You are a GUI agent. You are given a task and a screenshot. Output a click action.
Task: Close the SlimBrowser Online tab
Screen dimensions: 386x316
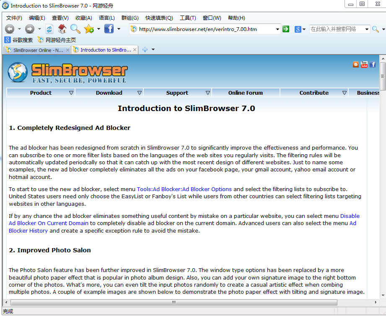coord(67,50)
